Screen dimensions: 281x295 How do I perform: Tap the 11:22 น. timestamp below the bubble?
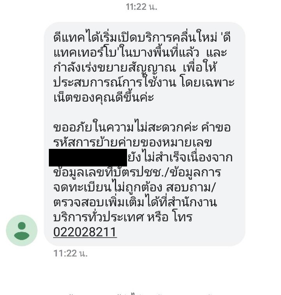(71, 253)
